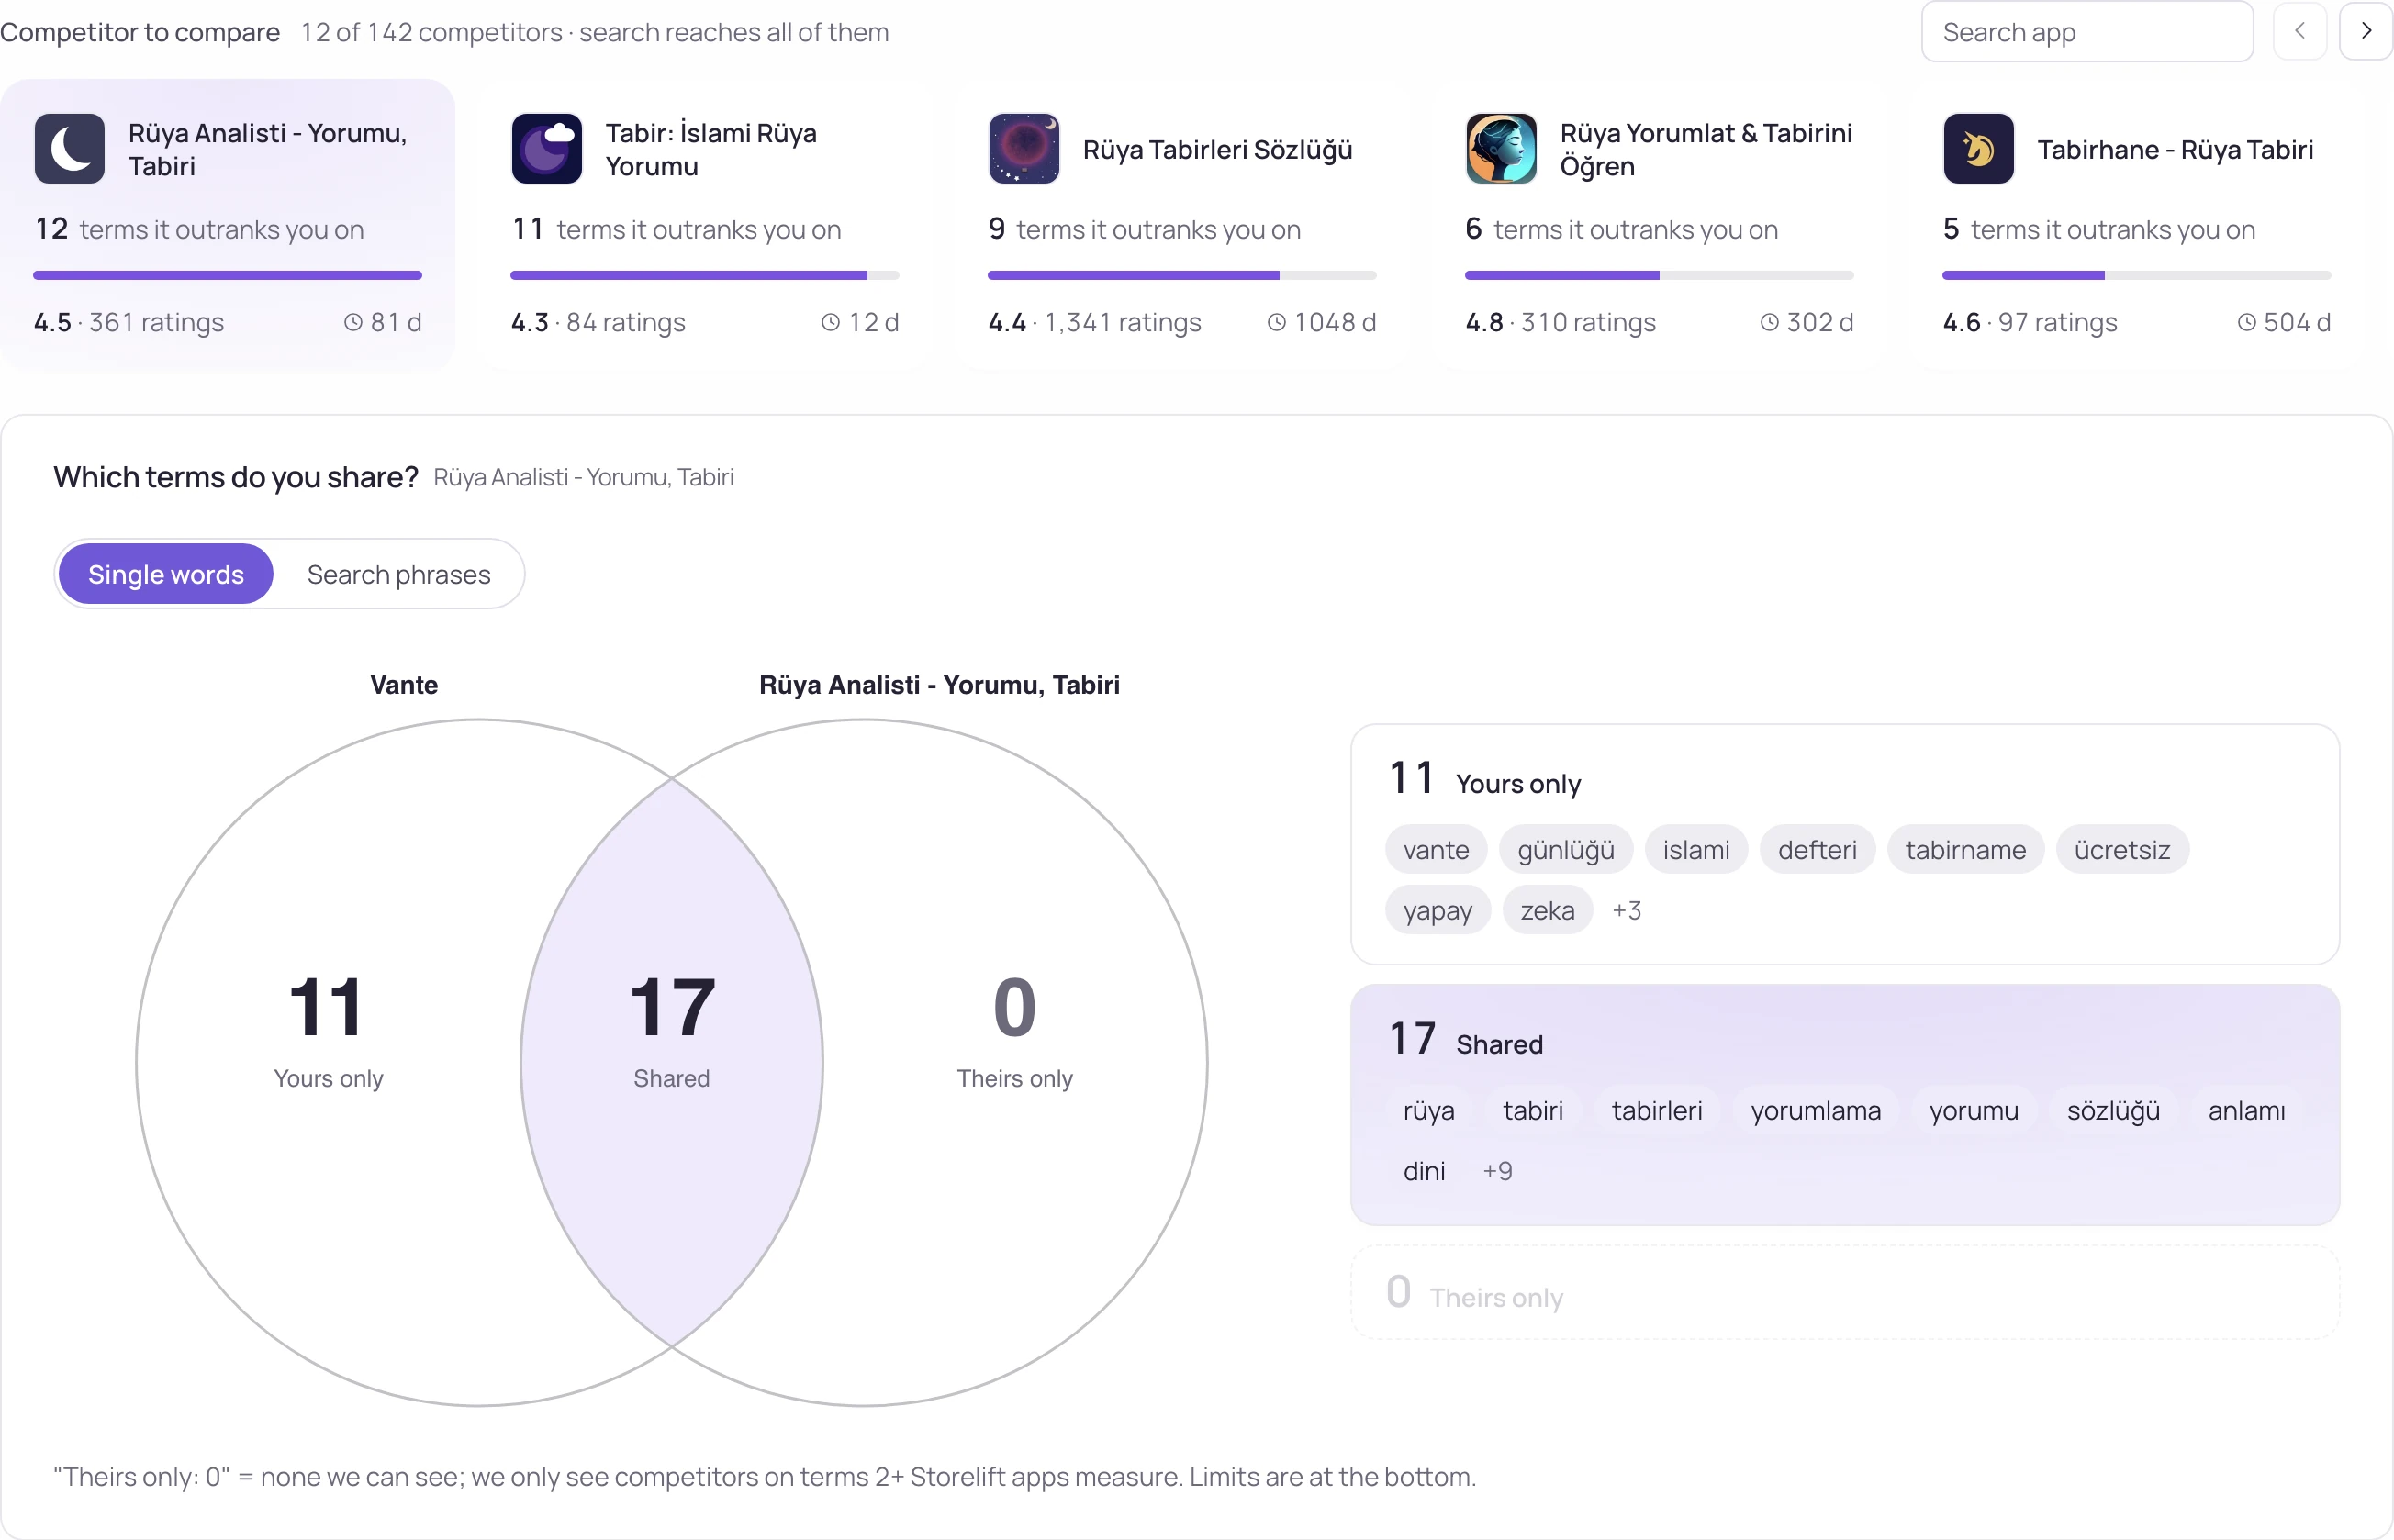Screen dimensions: 2394x1540
Task: Click the clock icon beside 302 d
Action: [x=1770, y=322]
